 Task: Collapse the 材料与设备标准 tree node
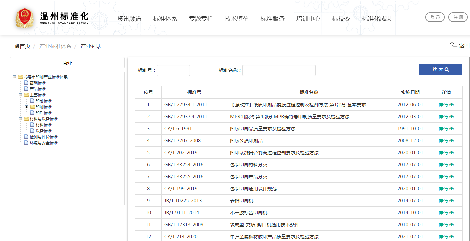tap(20, 119)
